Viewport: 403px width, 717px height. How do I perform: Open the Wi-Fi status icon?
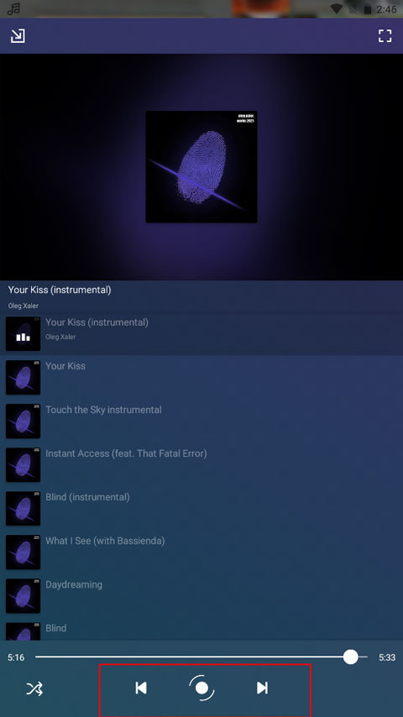pyautogui.click(x=337, y=8)
